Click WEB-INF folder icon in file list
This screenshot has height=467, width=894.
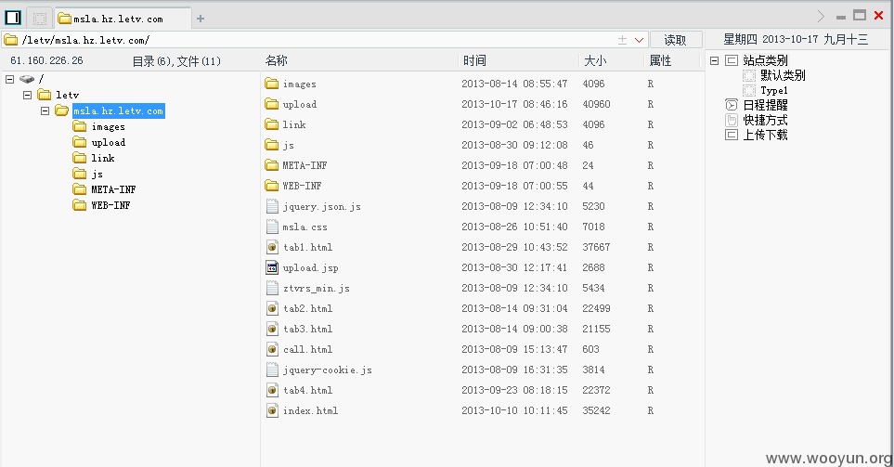coord(272,186)
